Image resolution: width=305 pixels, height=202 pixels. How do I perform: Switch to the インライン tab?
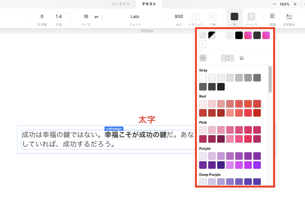[x=120, y=4]
